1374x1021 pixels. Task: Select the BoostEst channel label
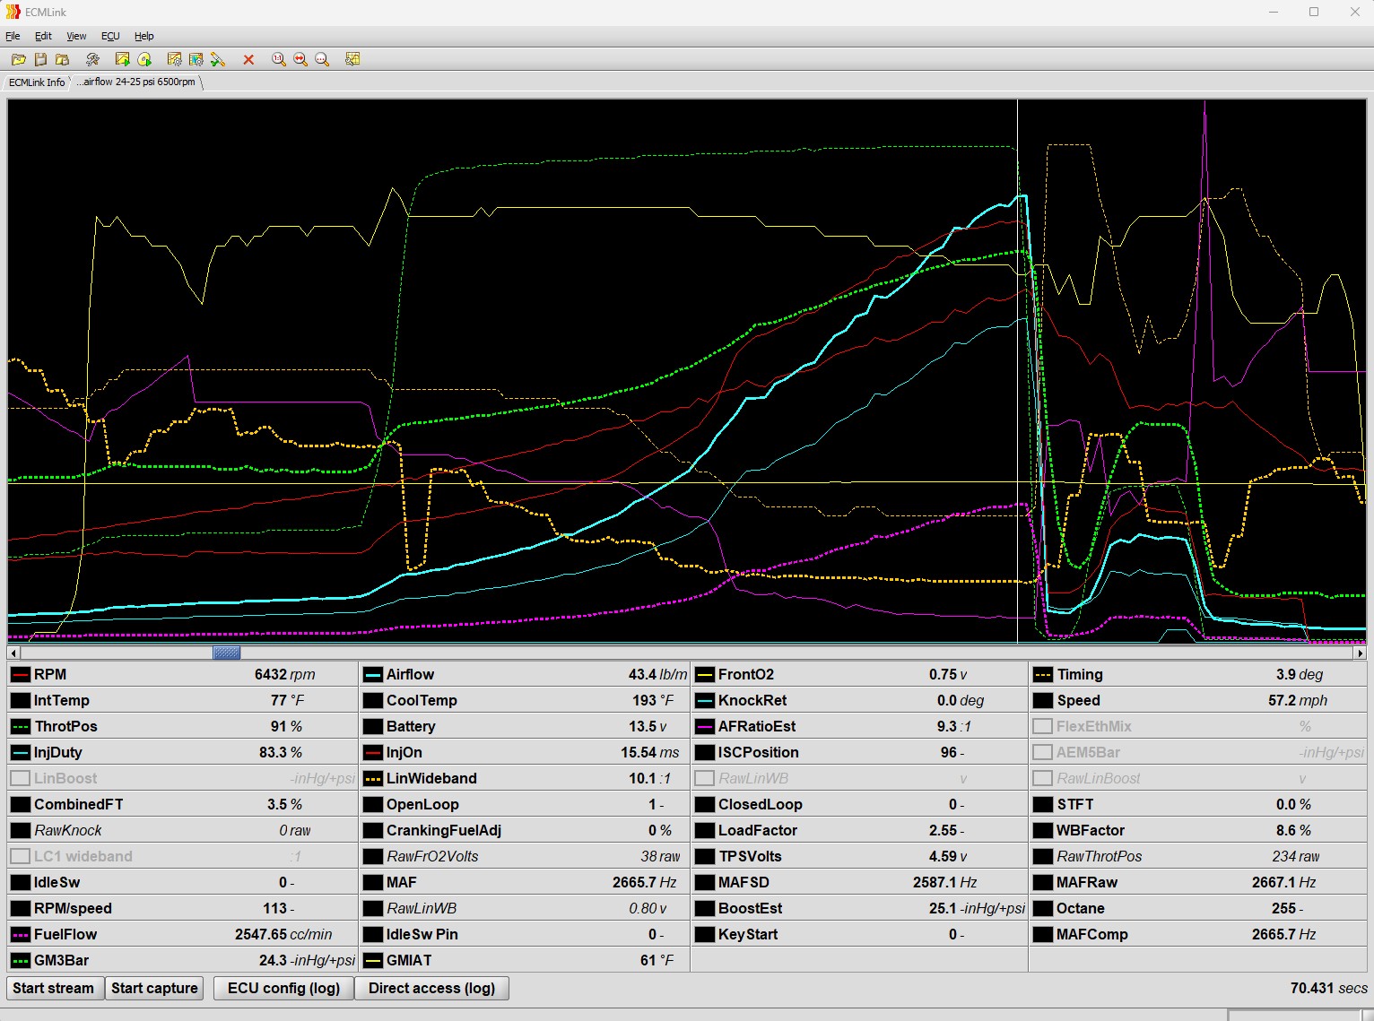point(750,908)
